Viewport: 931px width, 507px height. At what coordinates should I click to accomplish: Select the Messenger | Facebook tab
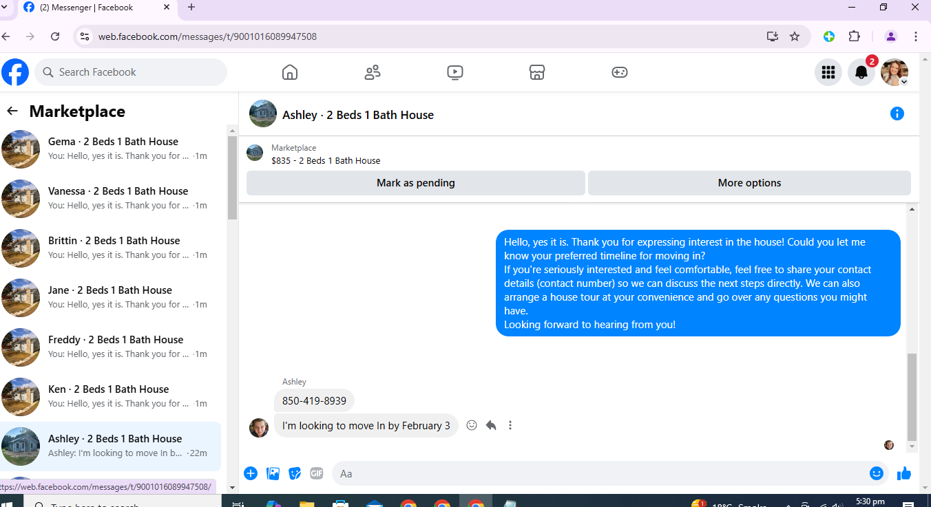click(x=96, y=7)
